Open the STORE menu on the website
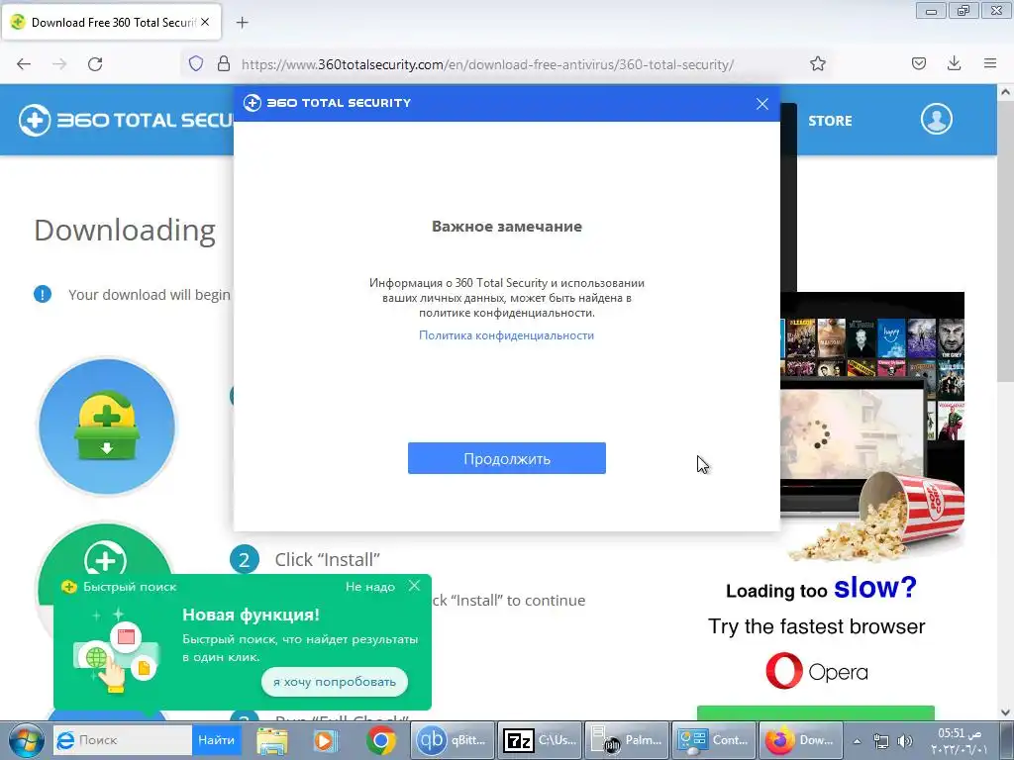1014x760 pixels. point(830,121)
